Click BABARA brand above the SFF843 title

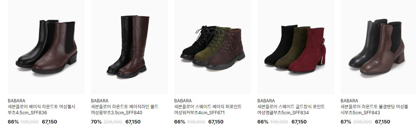[349, 101]
